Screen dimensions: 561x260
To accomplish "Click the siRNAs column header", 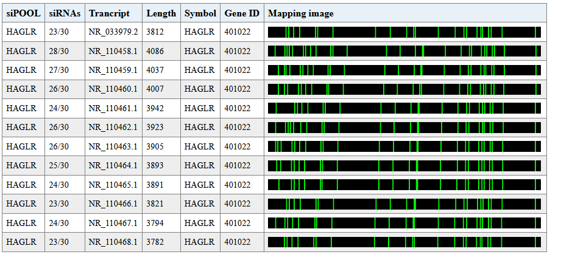I will point(65,13).
